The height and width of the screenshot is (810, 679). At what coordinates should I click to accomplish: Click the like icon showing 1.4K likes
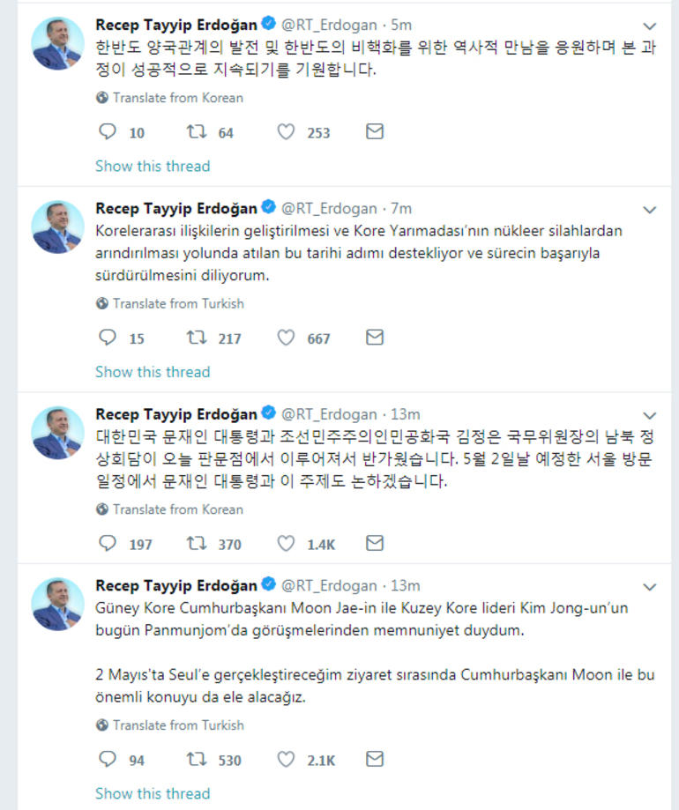[x=286, y=544]
